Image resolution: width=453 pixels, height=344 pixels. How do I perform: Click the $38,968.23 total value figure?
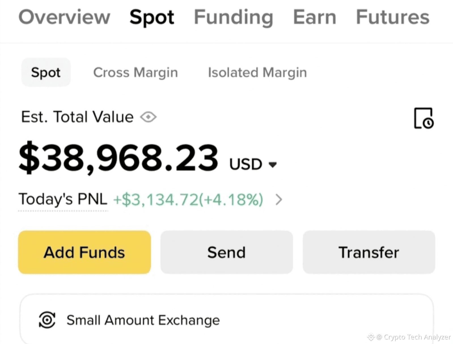[118, 157]
